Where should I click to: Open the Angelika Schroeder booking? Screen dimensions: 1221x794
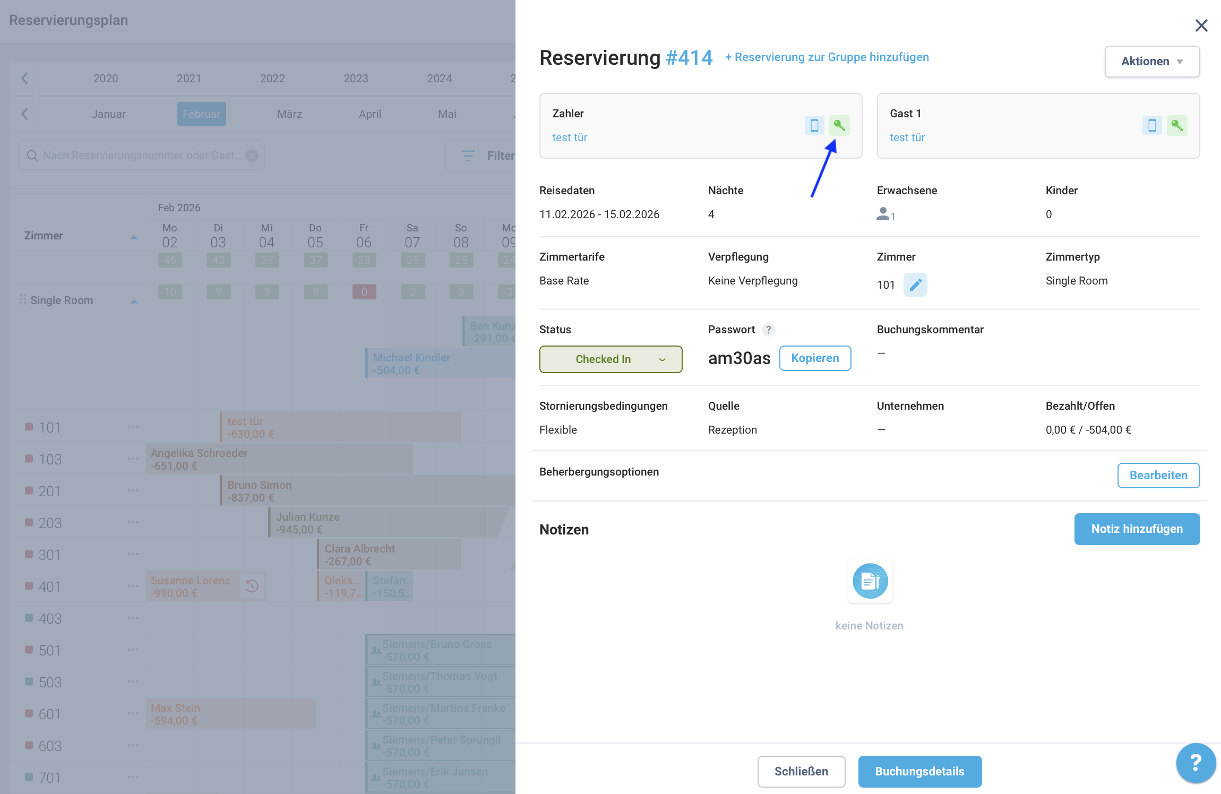pyautogui.click(x=279, y=459)
